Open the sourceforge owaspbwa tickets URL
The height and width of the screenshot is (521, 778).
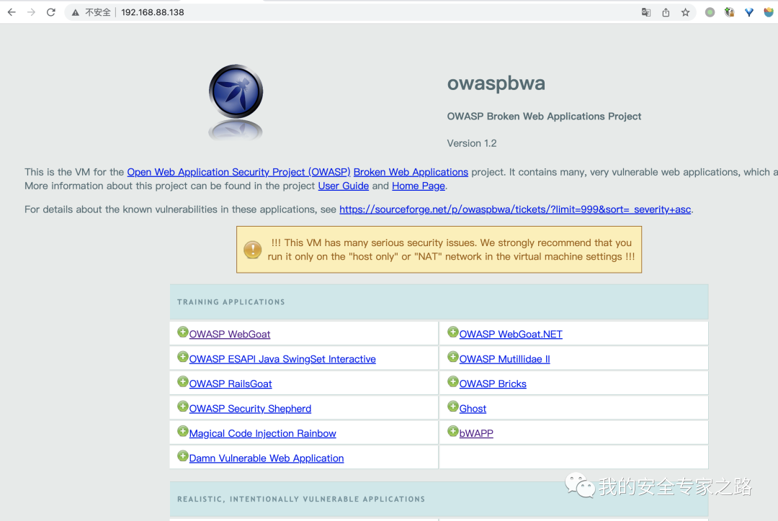[x=515, y=209]
